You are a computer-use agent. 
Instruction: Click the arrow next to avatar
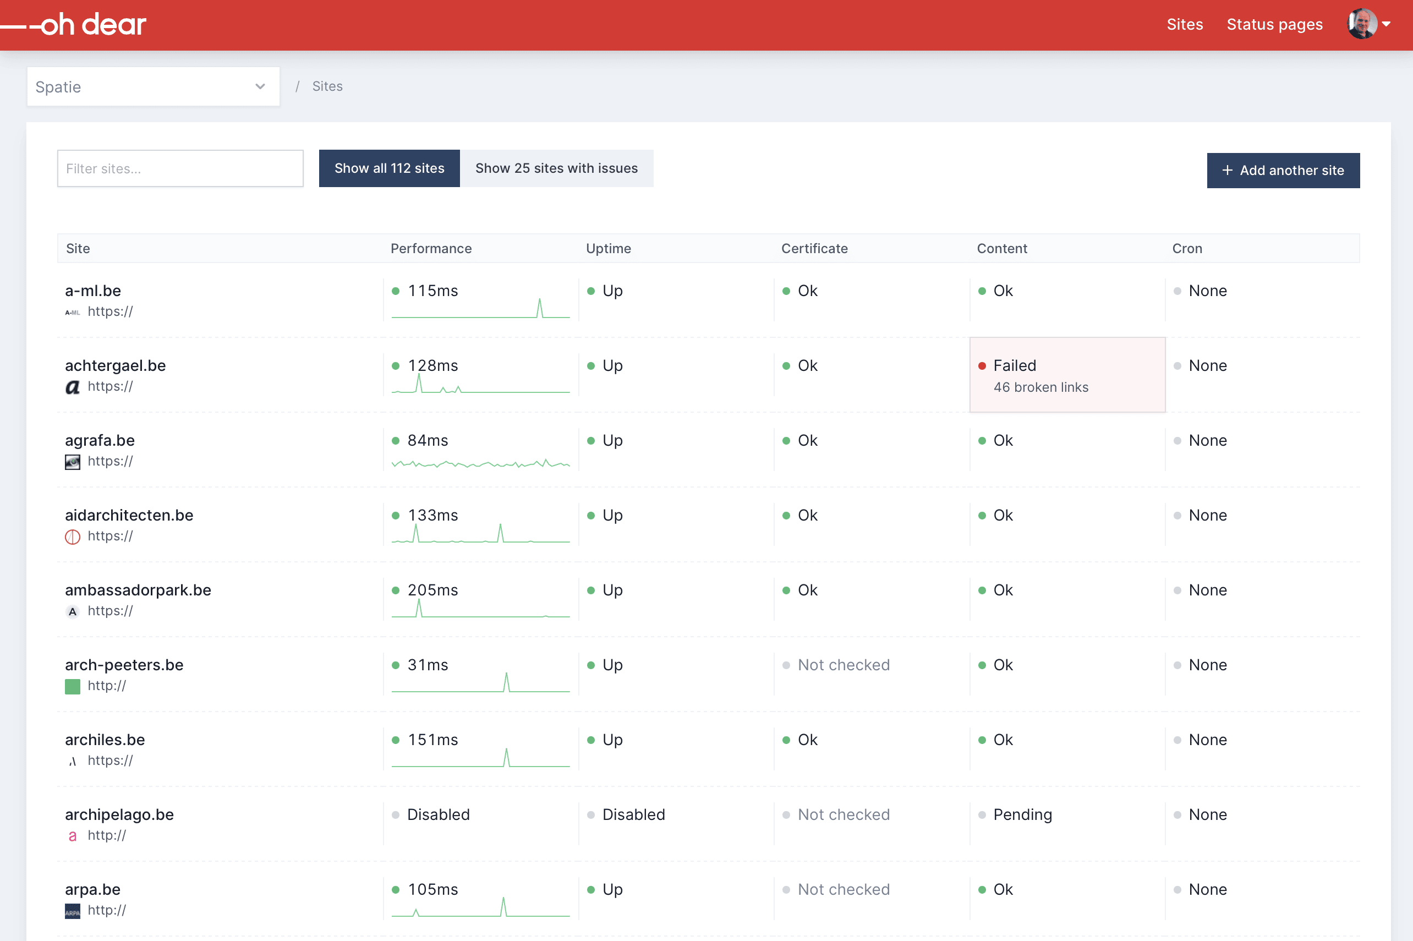pyautogui.click(x=1387, y=24)
